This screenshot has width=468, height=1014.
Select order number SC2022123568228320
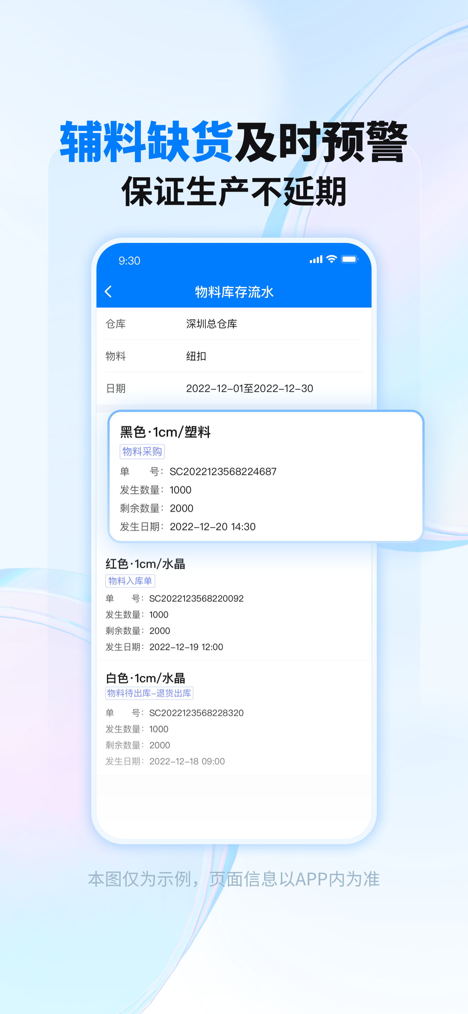196,713
